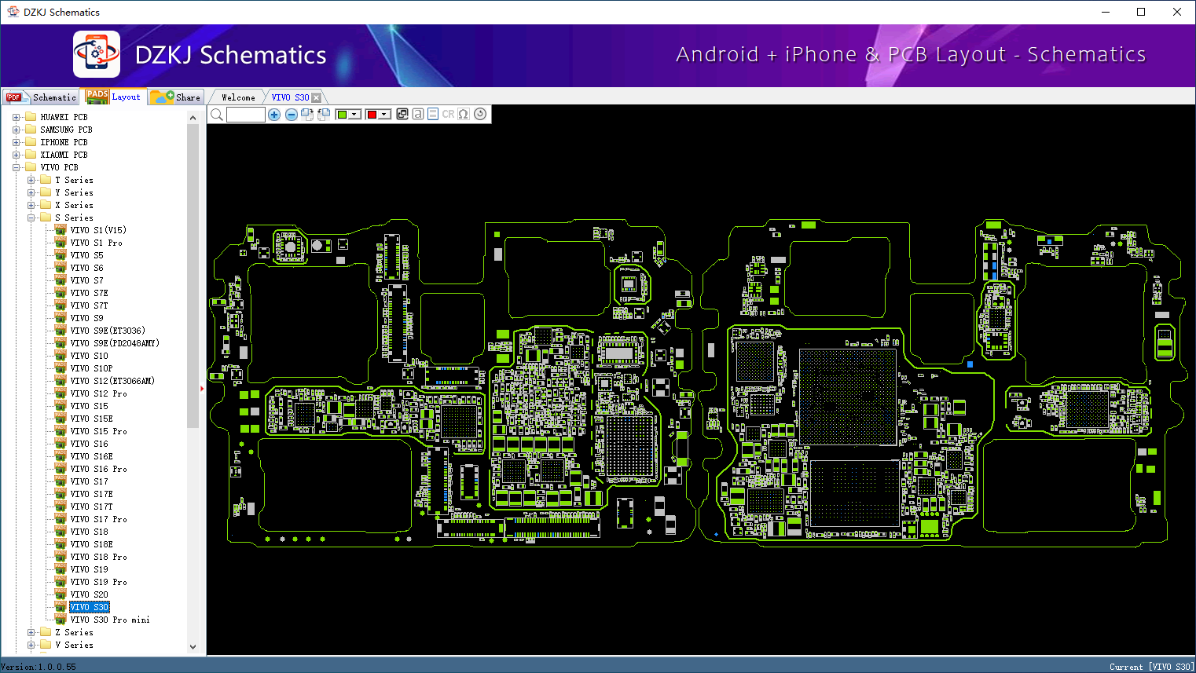Click the red panel splitter arrow
This screenshot has width=1196, height=673.
202,388
